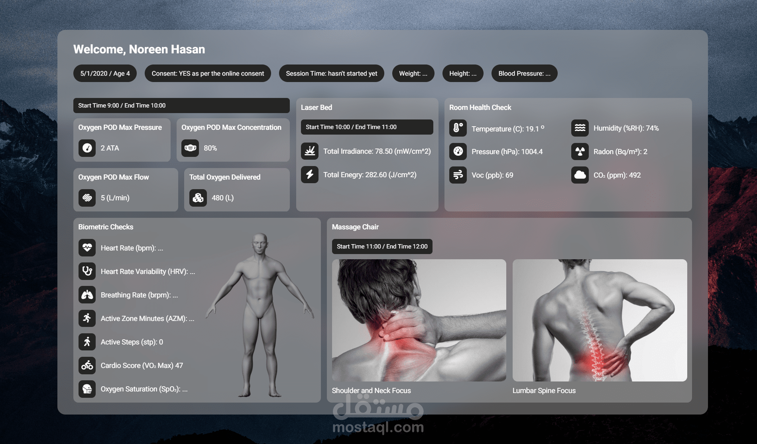This screenshot has height=444, width=757.
Task: Click the bicycle Cardio Score icon
Action: click(x=87, y=366)
